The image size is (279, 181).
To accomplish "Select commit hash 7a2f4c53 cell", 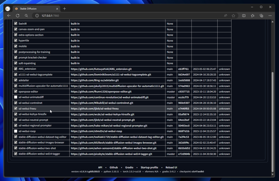I will 184,137.
